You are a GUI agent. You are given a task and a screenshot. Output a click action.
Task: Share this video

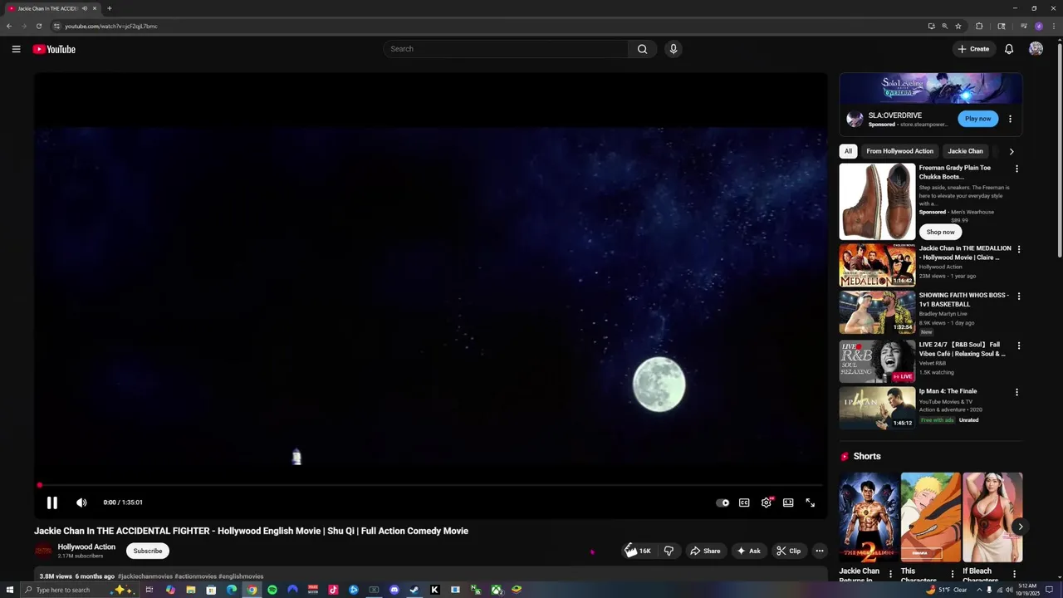pos(704,551)
